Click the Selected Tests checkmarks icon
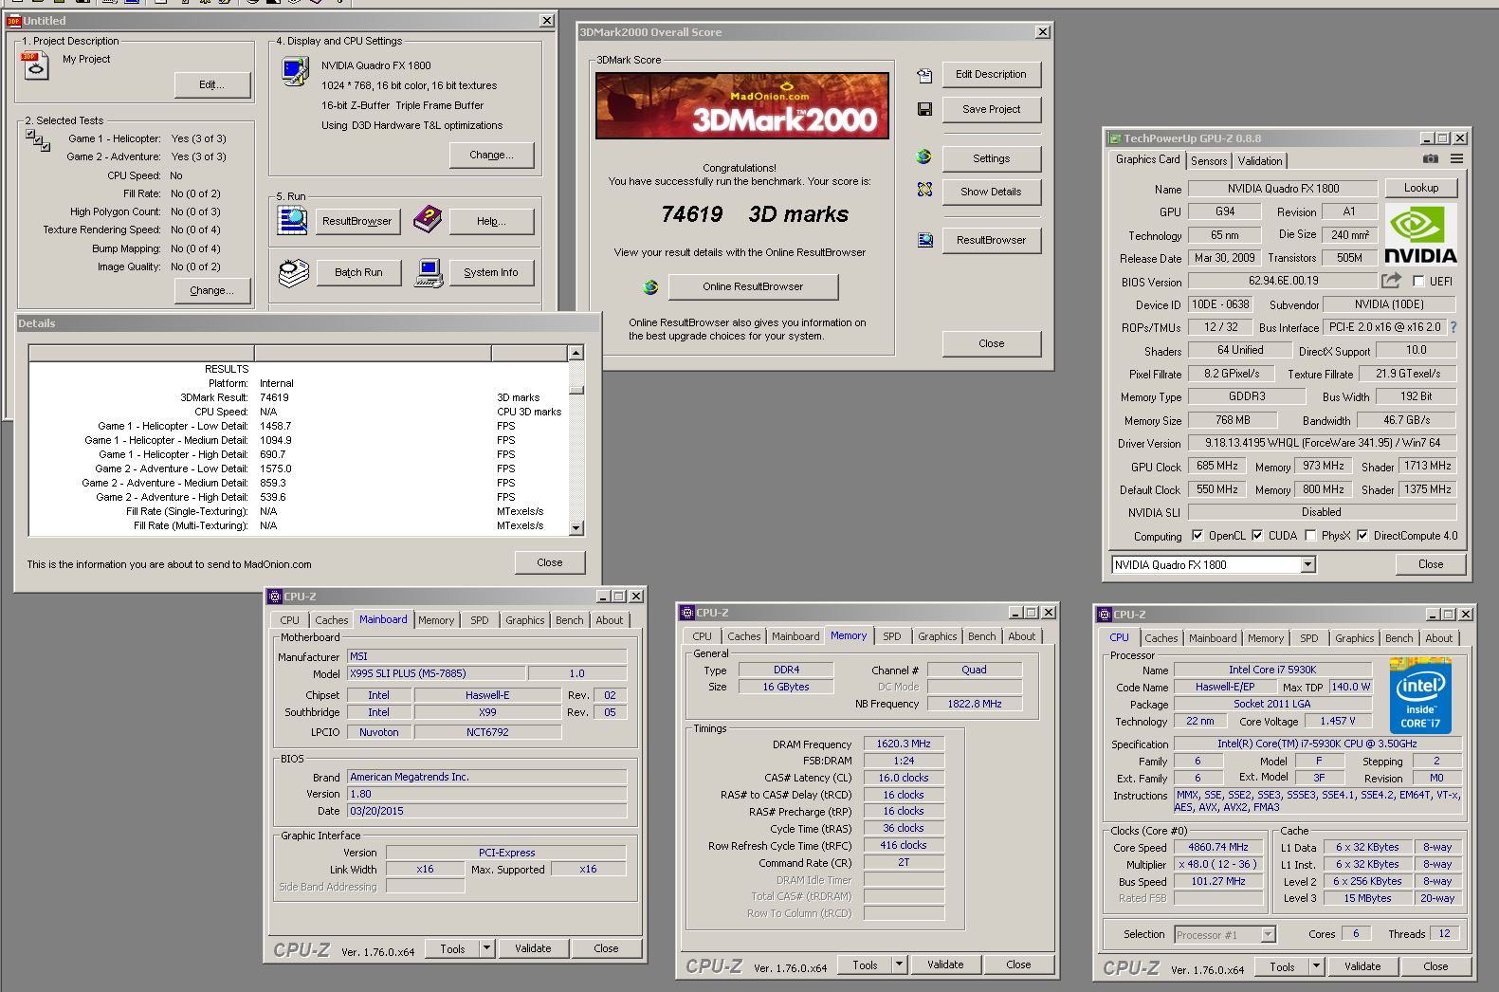 38,140
